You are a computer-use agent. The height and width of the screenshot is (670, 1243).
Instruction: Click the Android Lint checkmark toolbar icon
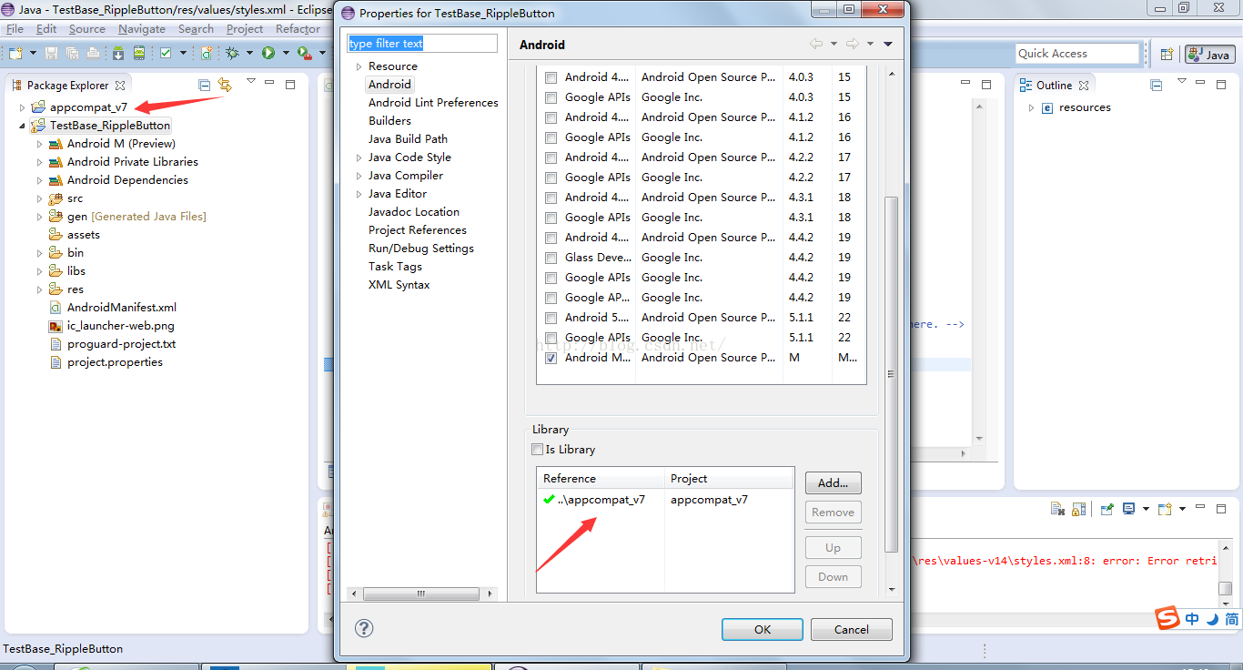point(166,54)
